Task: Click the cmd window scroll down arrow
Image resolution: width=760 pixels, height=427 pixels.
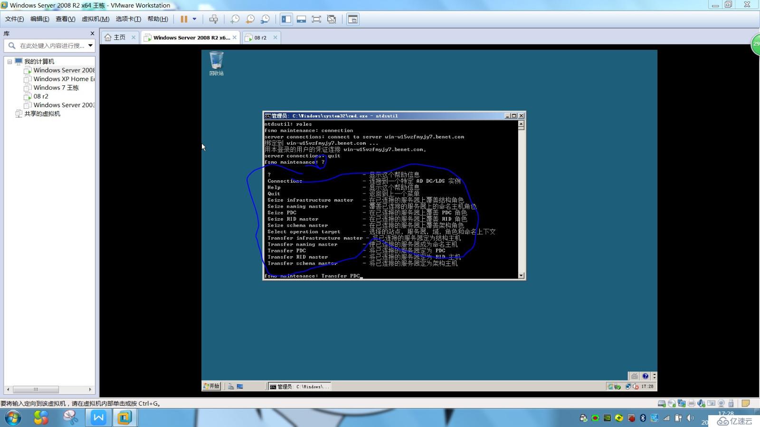Action: click(x=521, y=276)
